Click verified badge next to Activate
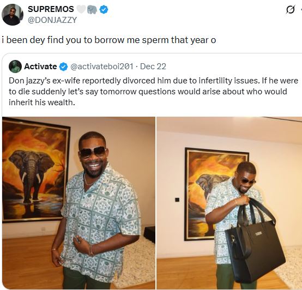The width and height of the screenshot is (302, 290). coord(63,67)
